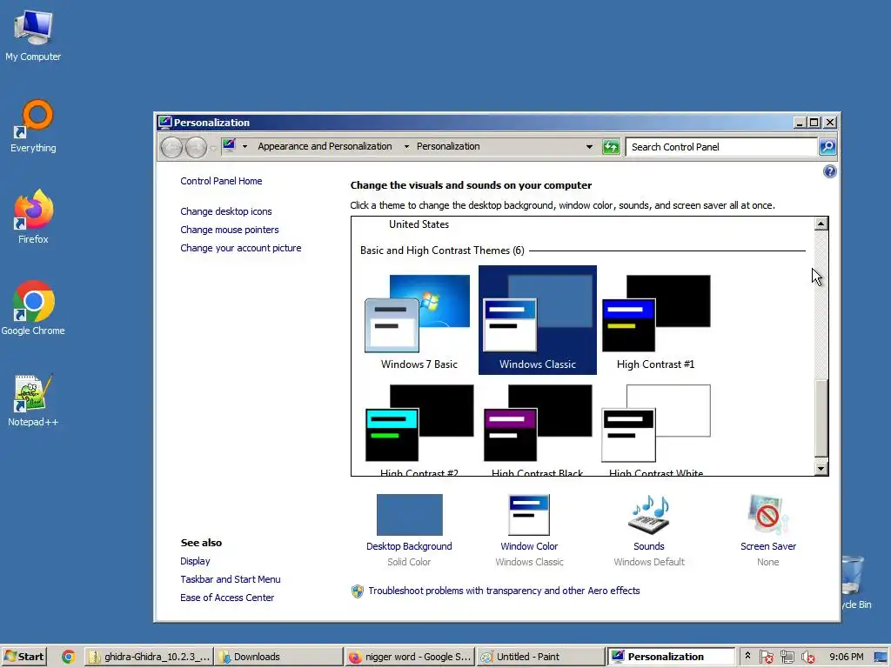Open the Notepad++ desktop shortcut
The width and height of the screenshot is (891, 668).
pos(33,400)
